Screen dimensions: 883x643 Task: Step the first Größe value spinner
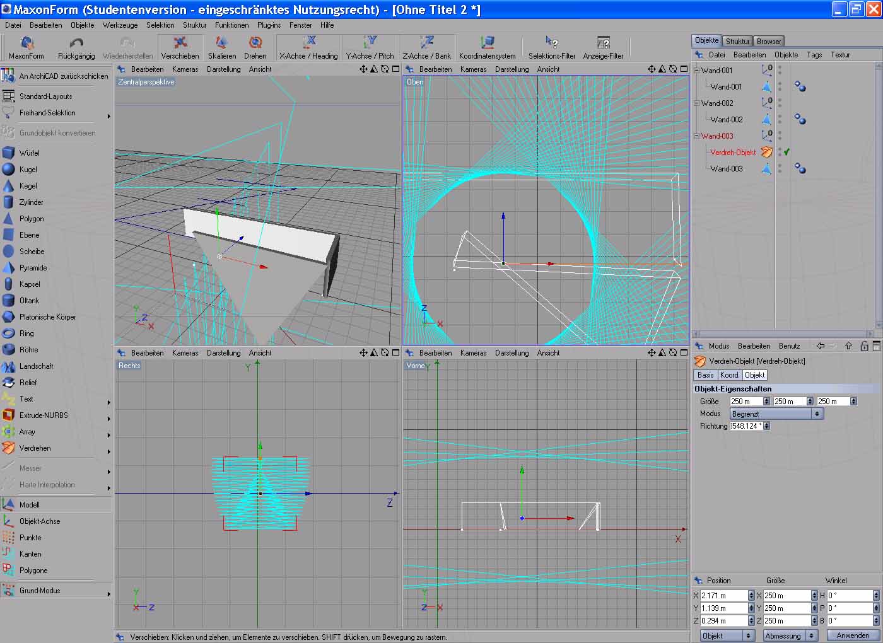[x=766, y=401]
